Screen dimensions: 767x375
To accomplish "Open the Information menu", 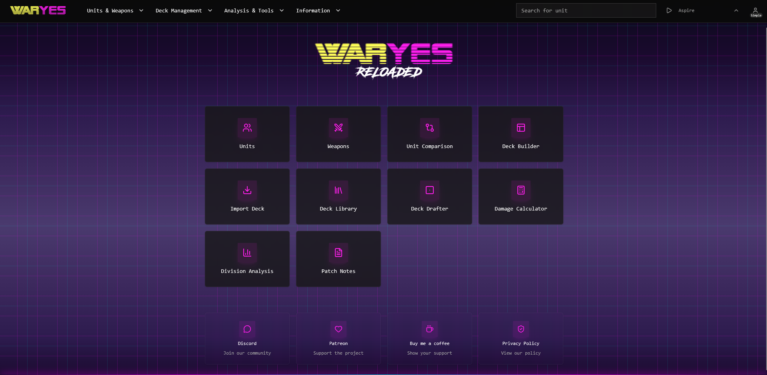I will click(318, 10).
